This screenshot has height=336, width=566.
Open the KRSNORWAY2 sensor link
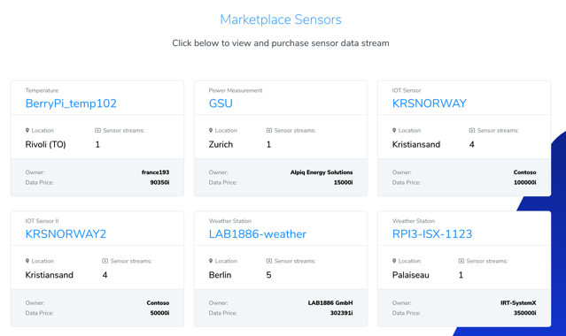click(x=66, y=234)
